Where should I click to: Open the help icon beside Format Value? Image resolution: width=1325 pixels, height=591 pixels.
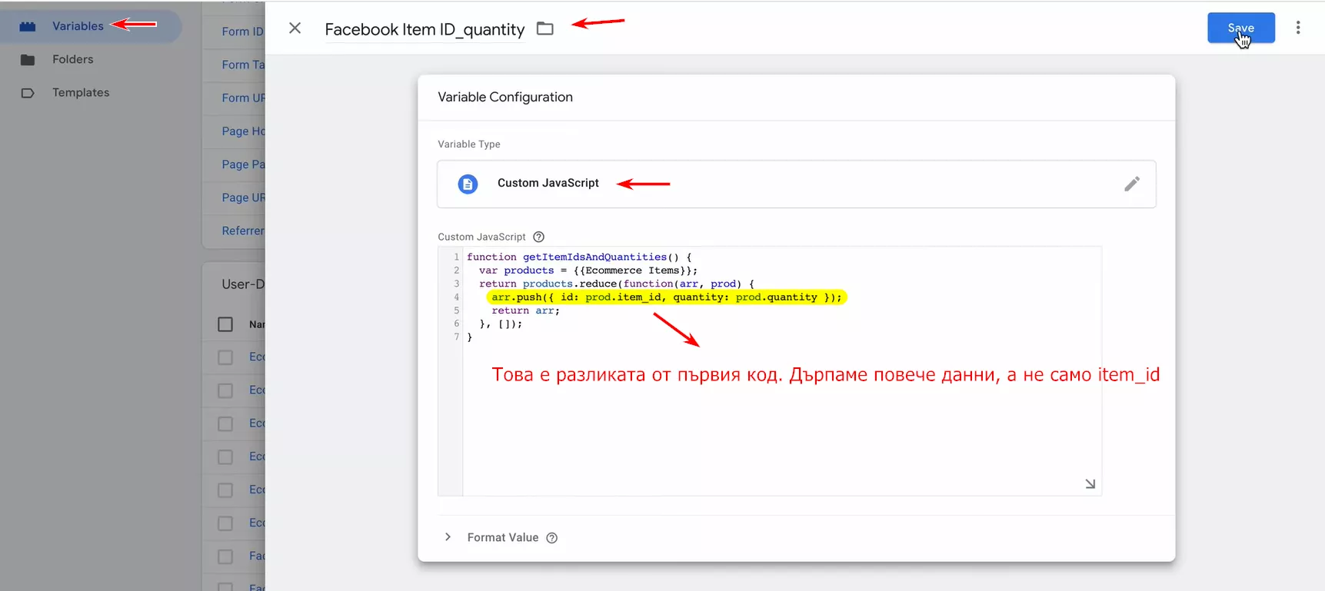pos(552,538)
